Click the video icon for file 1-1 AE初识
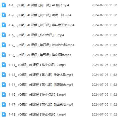125x120 pixels. pos(4,5)
